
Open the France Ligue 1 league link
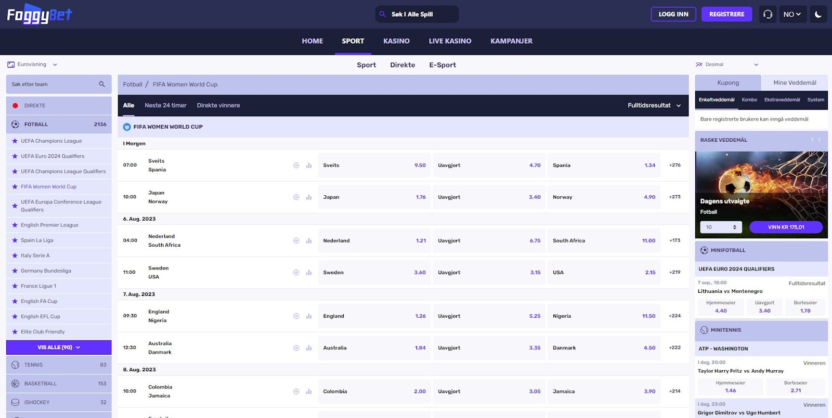(x=38, y=286)
